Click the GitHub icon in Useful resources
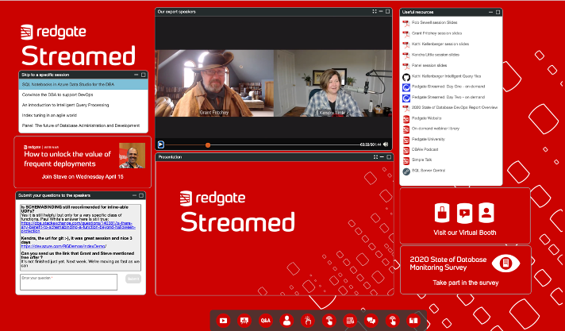 pyautogui.click(x=406, y=77)
